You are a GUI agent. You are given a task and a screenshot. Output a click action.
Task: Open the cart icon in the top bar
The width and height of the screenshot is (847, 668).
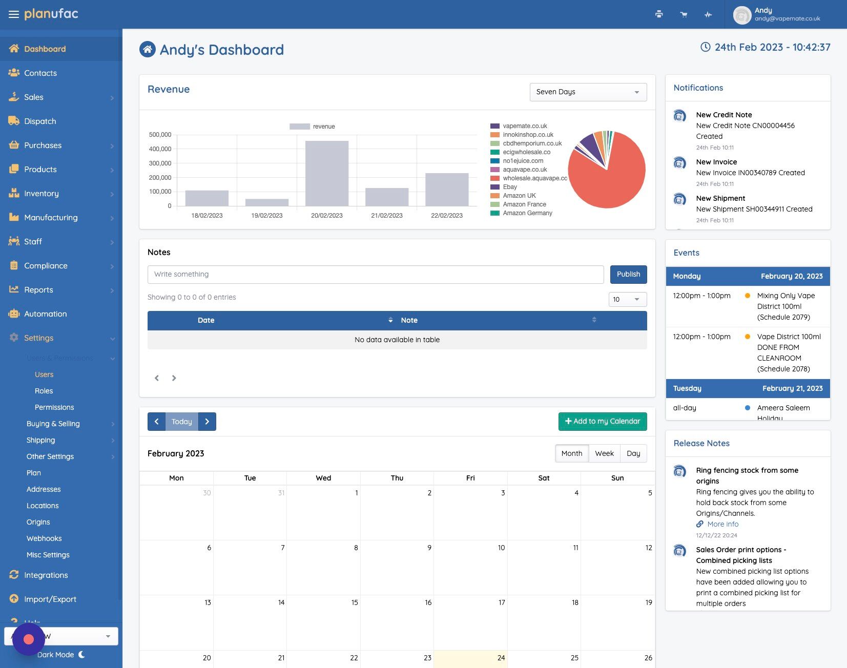[x=684, y=14]
